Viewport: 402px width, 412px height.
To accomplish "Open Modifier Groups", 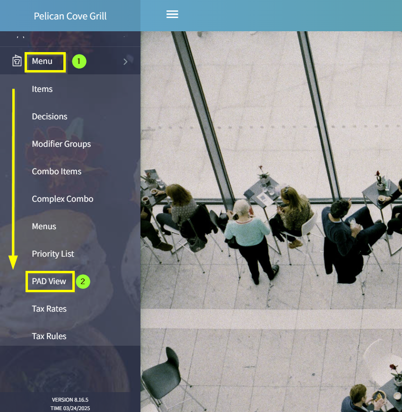I will click(x=61, y=144).
